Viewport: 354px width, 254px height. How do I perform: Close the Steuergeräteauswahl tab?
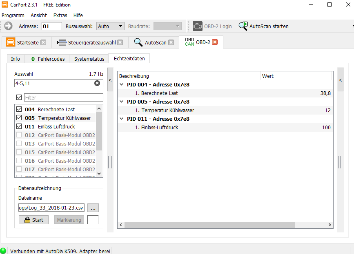(x=120, y=42)
